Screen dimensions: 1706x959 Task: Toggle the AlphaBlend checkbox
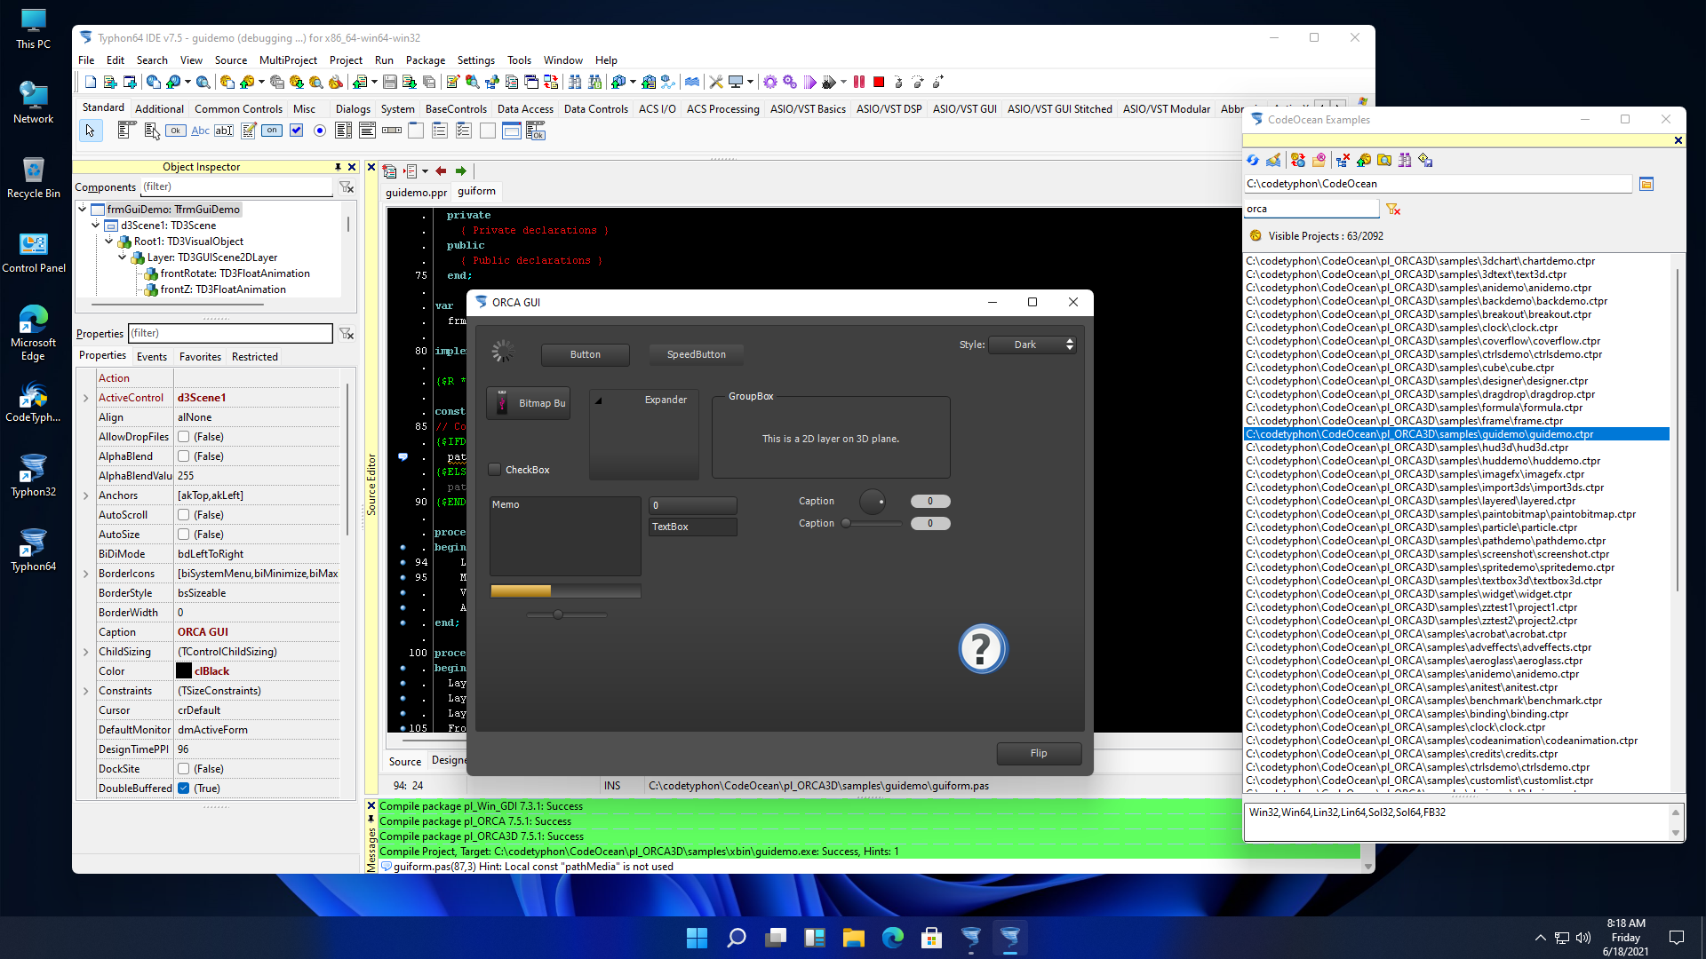[x=183, y=456]
